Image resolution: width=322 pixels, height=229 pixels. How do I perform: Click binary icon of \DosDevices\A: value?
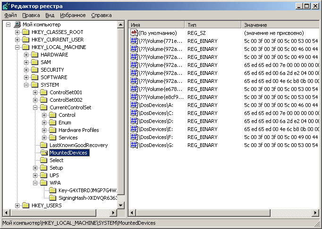pos(134,105)
